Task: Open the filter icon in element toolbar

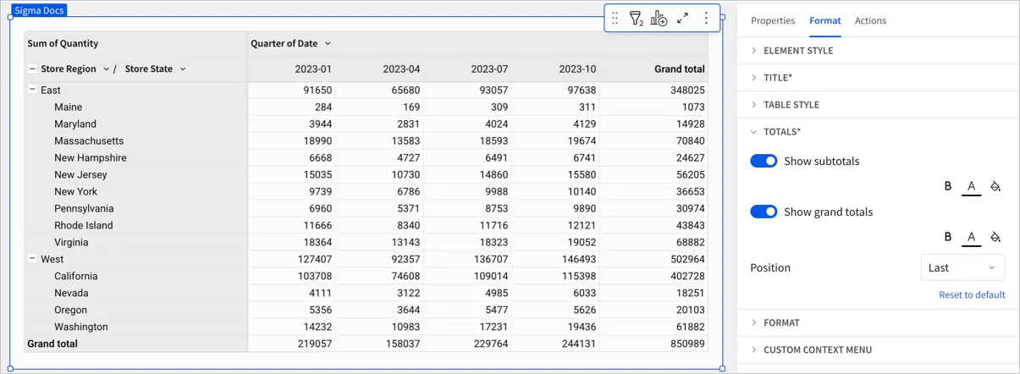Action: 637,18
